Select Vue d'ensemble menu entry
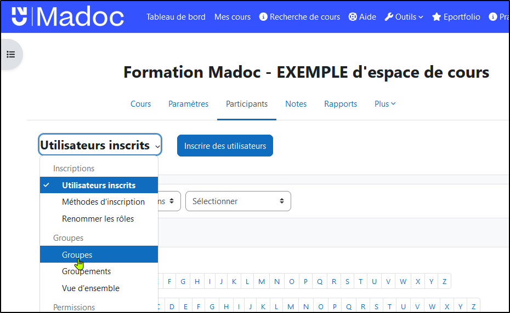 pyautogui.click(x=99, y=288)
